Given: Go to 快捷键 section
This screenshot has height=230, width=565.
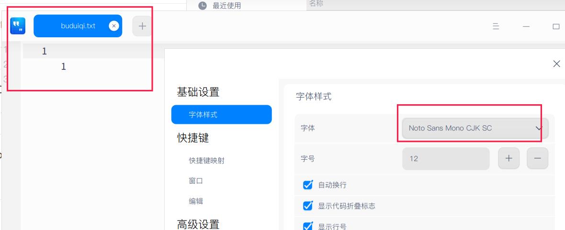Looking at the screenshot, I should tap(193, 138).
